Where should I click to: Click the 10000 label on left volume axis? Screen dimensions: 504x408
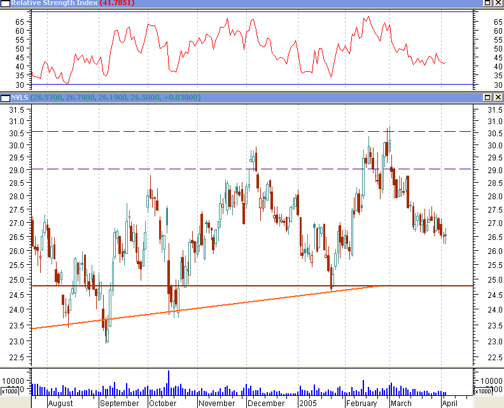(13, 381)
